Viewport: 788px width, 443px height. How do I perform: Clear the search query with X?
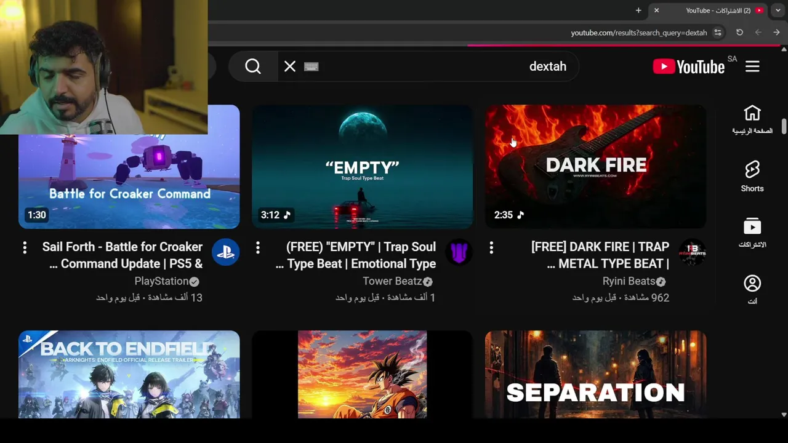click(x=290, y=66)
